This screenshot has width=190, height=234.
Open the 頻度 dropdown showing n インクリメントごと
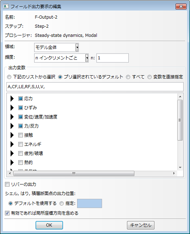pos(61,58)
